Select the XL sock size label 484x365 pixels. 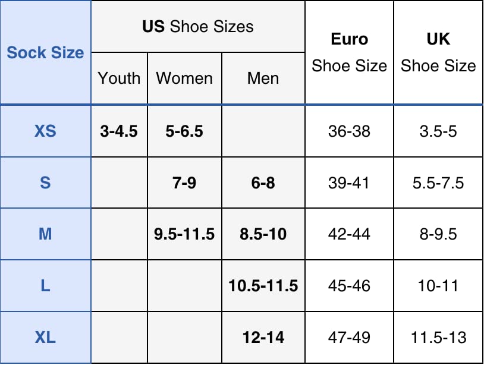point(45,338)
